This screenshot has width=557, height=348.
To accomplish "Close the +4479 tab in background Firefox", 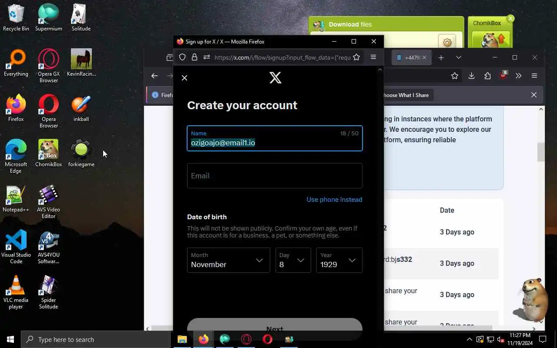I will coord(424,57).
